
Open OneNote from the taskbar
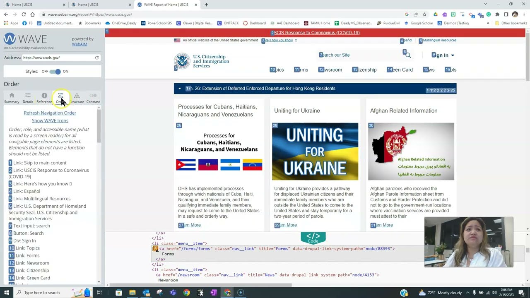tap(214, 293)
